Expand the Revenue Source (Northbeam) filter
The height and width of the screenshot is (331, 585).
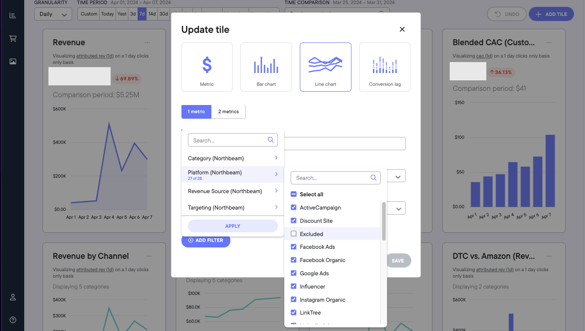[233, 191]
